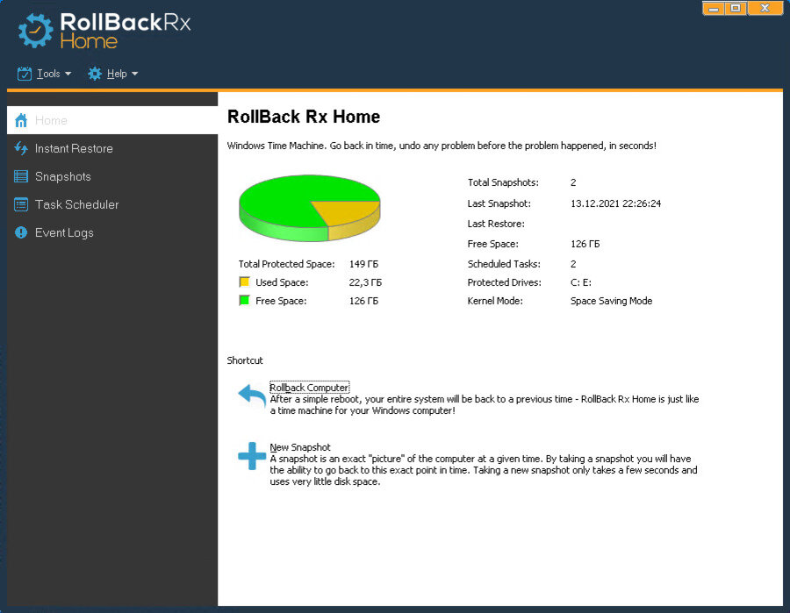This screenshot has width=790, height=613.
Task: Click the gear icon beside Help
Action: (x=93, y=74)
